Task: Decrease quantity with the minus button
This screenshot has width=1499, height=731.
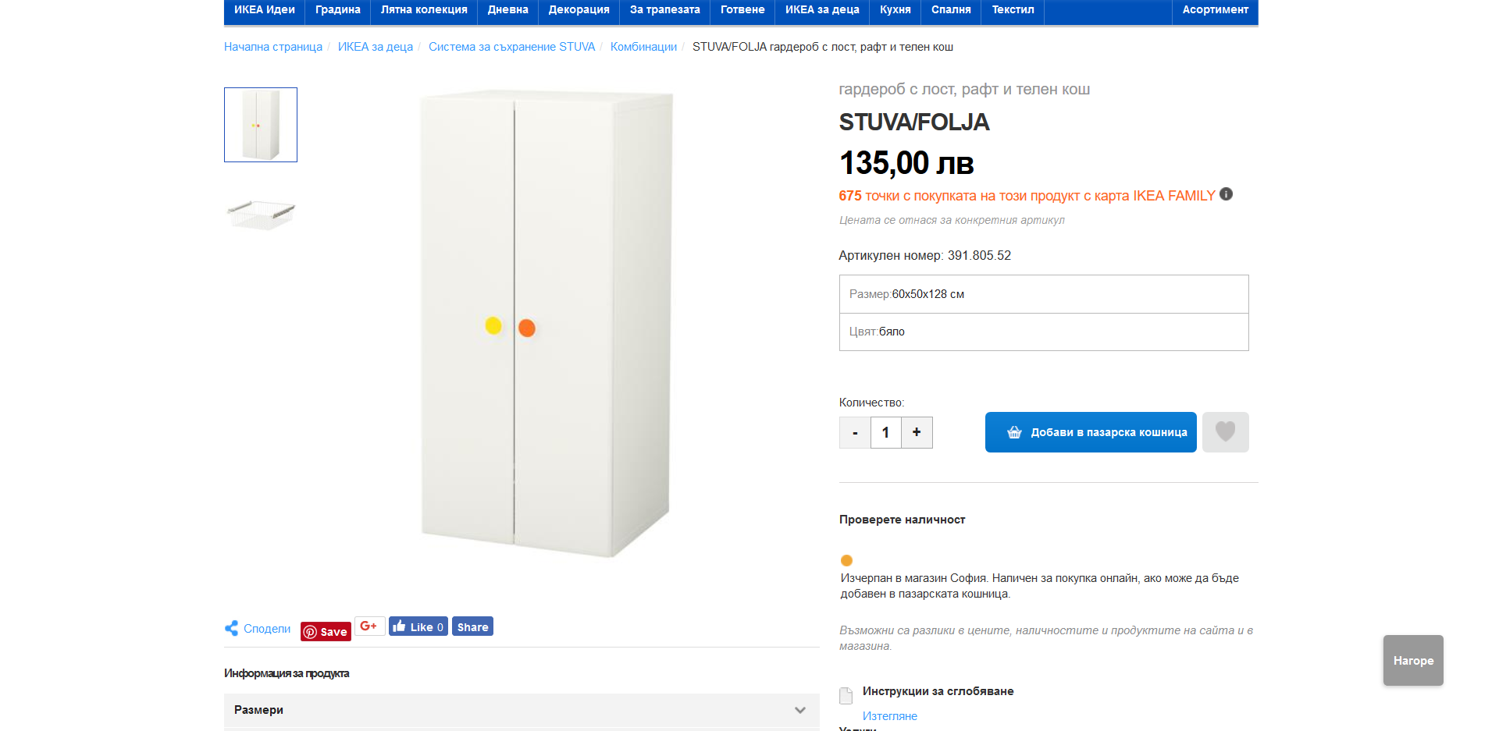Action: click(855, 432)
